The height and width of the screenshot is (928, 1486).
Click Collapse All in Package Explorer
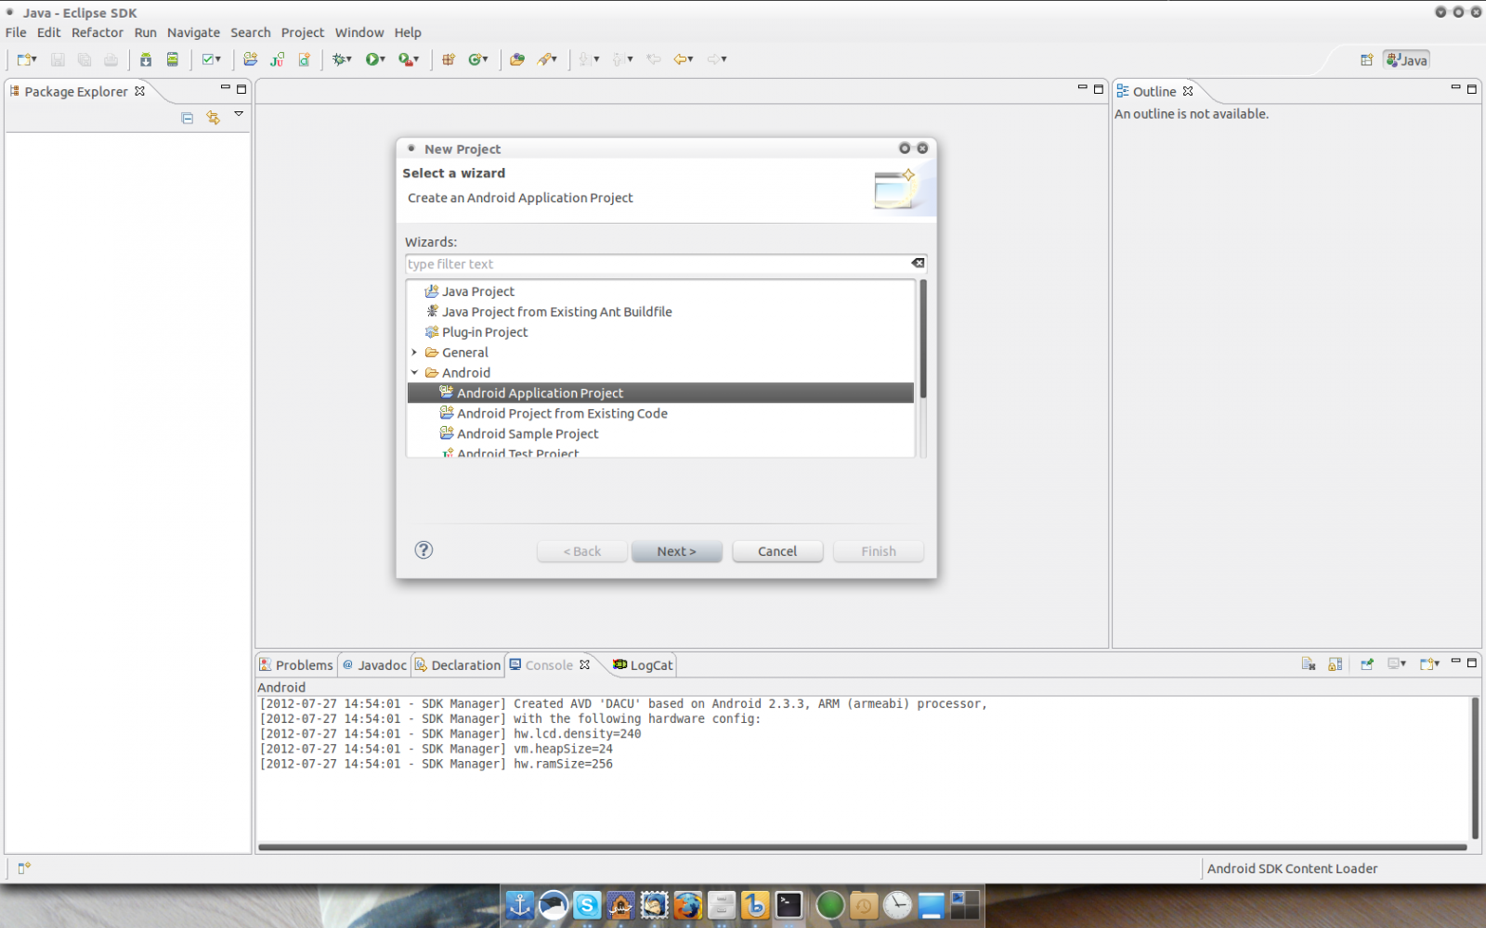click(188, 118)
